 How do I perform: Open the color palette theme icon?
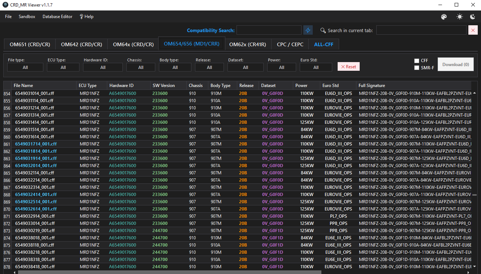tap(444, 17)
